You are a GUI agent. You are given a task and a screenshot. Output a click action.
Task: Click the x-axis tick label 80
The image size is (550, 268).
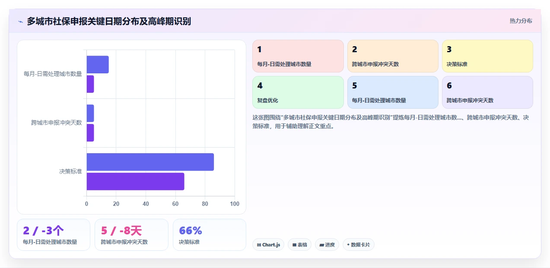point(205,204)
